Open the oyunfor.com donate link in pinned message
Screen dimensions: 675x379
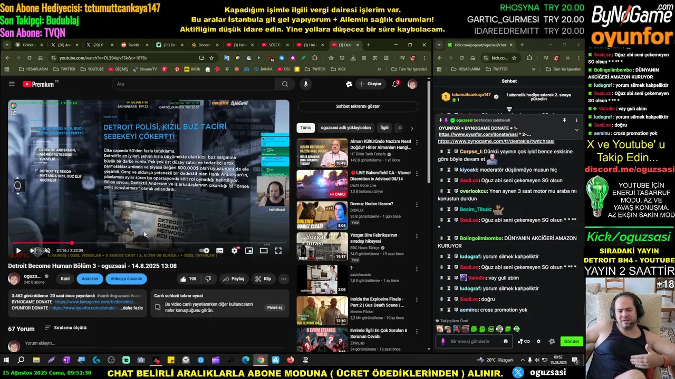478,135
